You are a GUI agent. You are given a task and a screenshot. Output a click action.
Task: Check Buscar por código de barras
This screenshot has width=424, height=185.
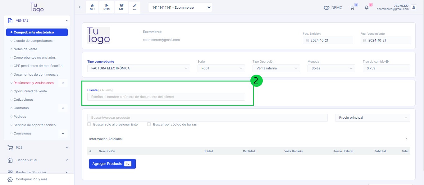(x=149, y=124)
